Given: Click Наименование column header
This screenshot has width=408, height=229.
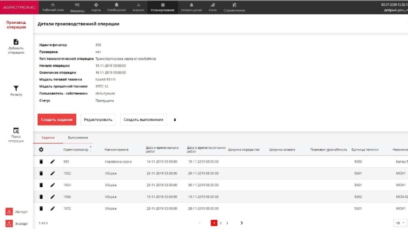Looking at the screenshot, I should [116, 149].
